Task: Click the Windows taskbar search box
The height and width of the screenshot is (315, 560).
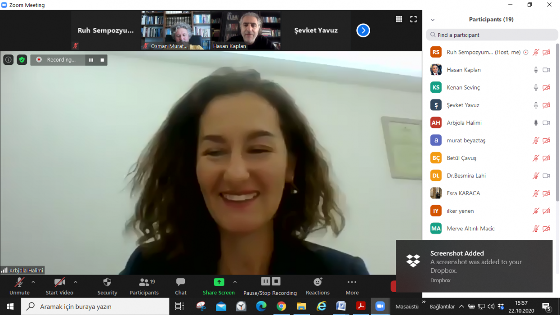Action: pos(95,306)
